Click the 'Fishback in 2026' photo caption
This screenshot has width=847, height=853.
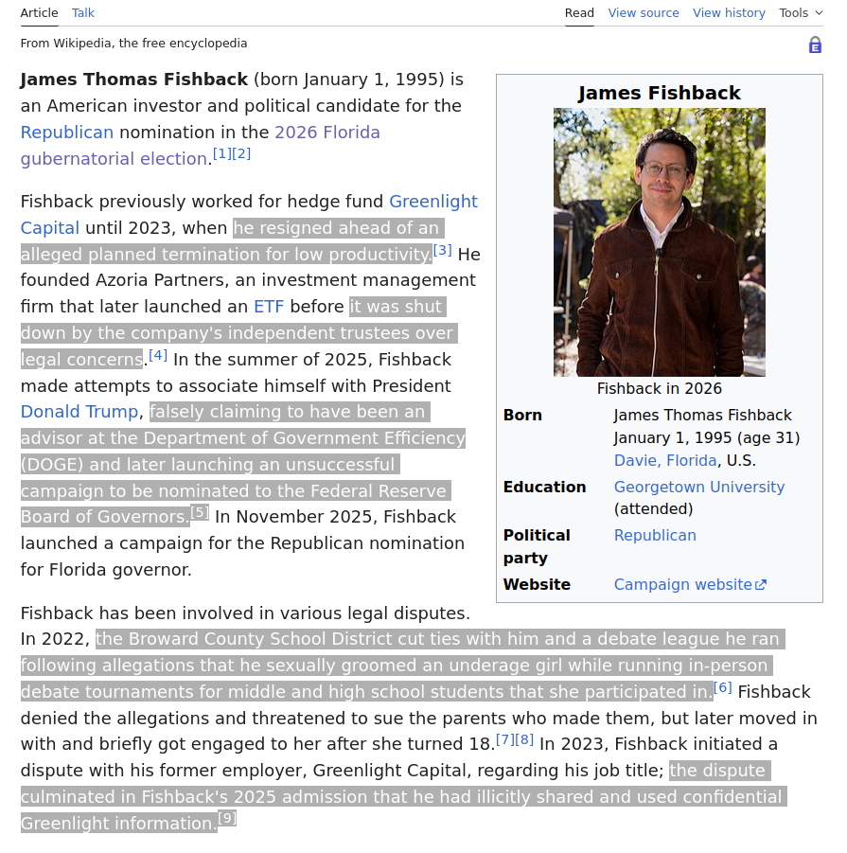pyautogui.click(x=660, y=388)
